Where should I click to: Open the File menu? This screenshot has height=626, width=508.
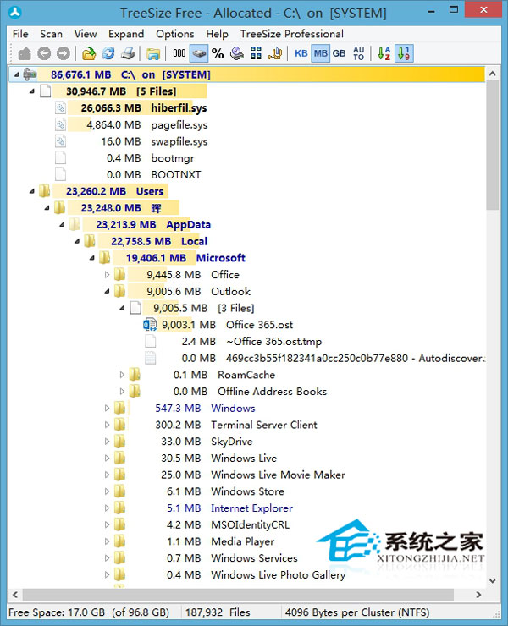pos(20,34)
